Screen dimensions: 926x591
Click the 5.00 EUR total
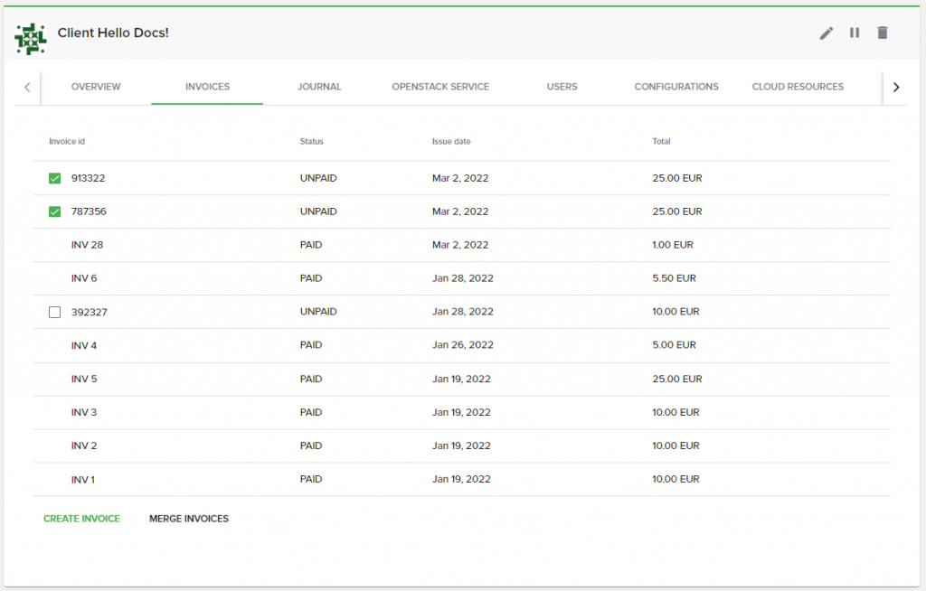click(x=674, y=345)
